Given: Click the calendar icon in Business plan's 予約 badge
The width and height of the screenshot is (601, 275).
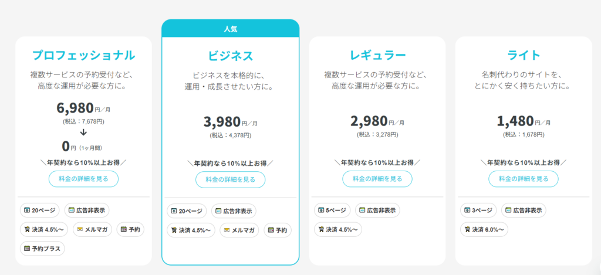Looking at the screenshot, I should click(x=270, y=230).
